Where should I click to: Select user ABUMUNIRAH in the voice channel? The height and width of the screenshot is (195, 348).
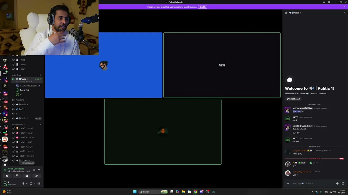(29, 86)
